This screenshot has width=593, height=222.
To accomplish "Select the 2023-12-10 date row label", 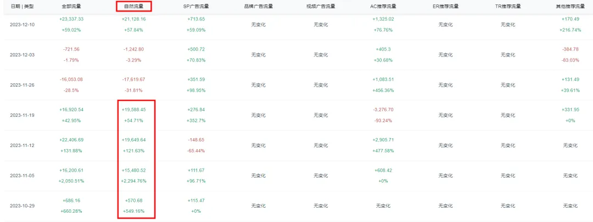I will (x=23, y=25).
